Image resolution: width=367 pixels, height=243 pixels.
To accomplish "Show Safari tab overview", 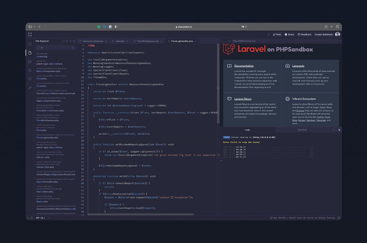I will pyautogui.click(x=337, y=27).
